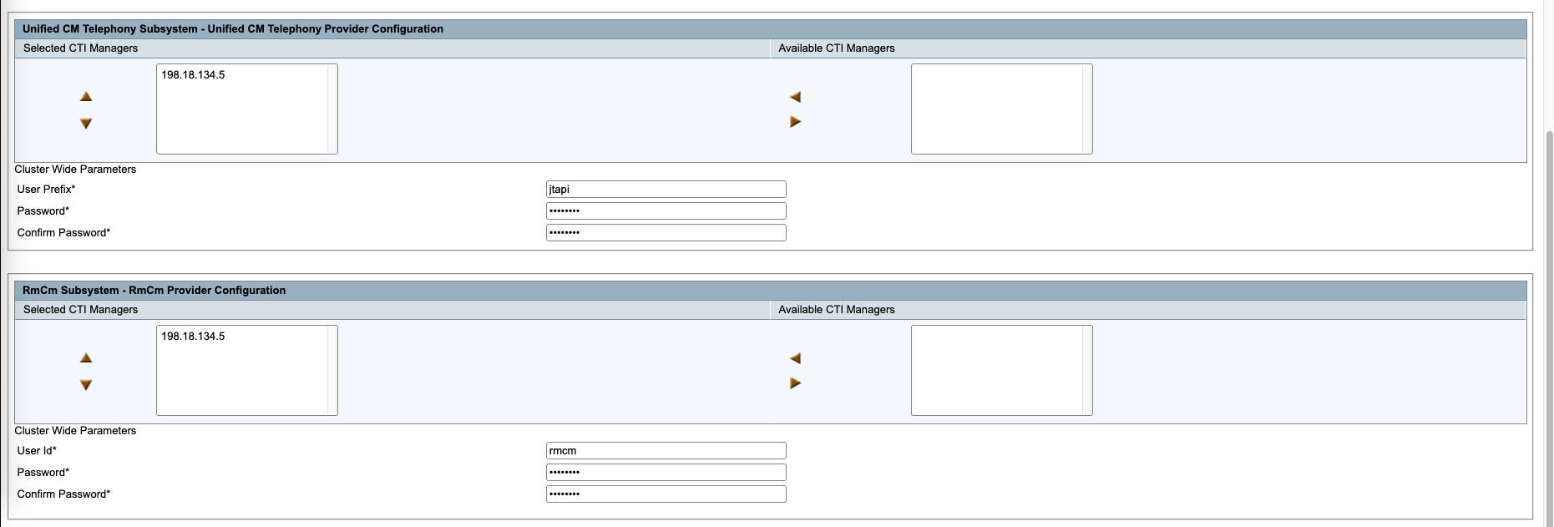This screenshot has width=1554, height=527.
Task: Click left arrow in RmCm Subsystem section
Action: (x=795, y=358)
